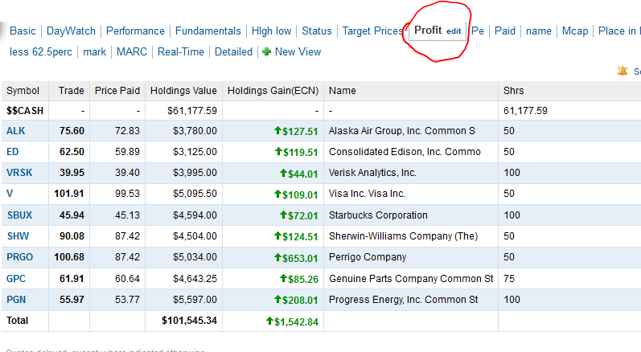Select the Real-Time view

pyautogui.click(x=181, y=52)
